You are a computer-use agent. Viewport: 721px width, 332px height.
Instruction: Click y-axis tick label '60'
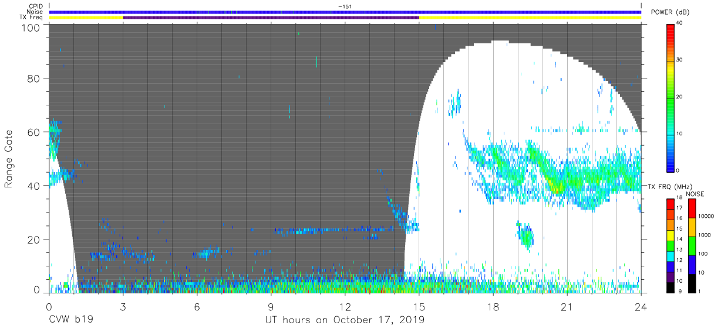coord(35,132)
